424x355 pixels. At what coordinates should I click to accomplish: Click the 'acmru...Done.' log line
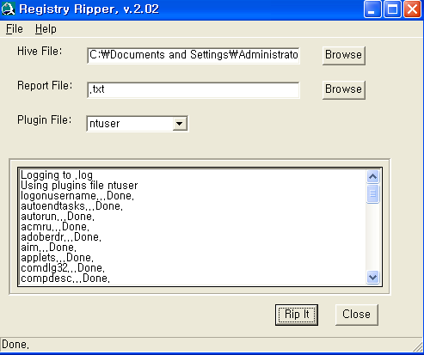55,227
